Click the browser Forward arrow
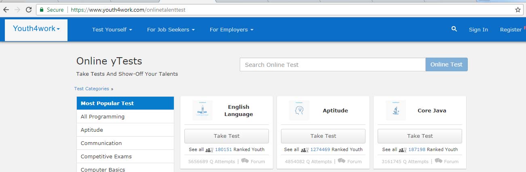 pyautogui.click(x=17, y=10)
